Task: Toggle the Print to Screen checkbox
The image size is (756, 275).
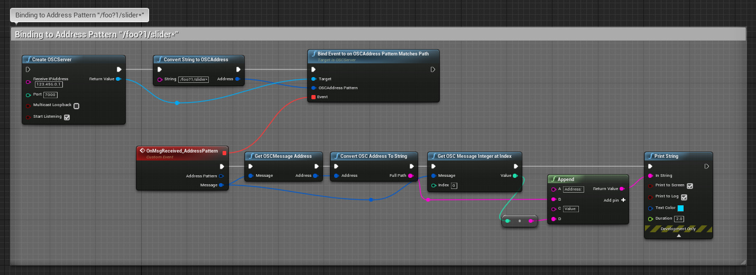Action: 689,186
